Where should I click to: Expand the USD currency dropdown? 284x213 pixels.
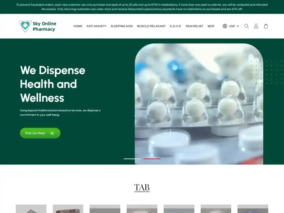tap(234, 26)
